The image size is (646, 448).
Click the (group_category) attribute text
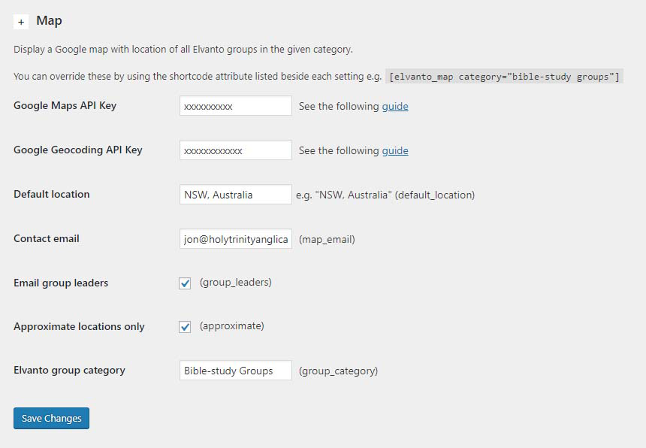point(339,371)
